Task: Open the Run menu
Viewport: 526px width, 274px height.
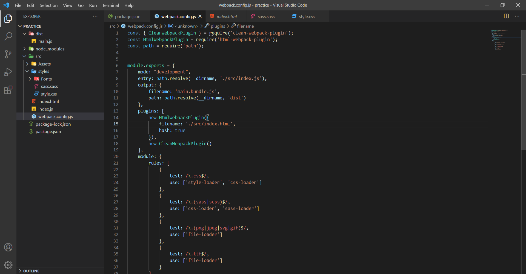Action: click(93, 5)
